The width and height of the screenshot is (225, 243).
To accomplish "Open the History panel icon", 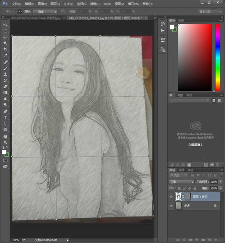I will click(163, 24).
